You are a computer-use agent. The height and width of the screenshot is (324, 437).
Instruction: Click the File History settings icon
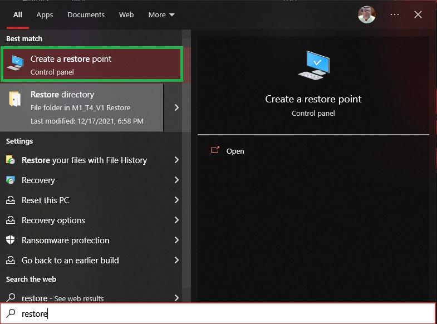click(11, 160)
